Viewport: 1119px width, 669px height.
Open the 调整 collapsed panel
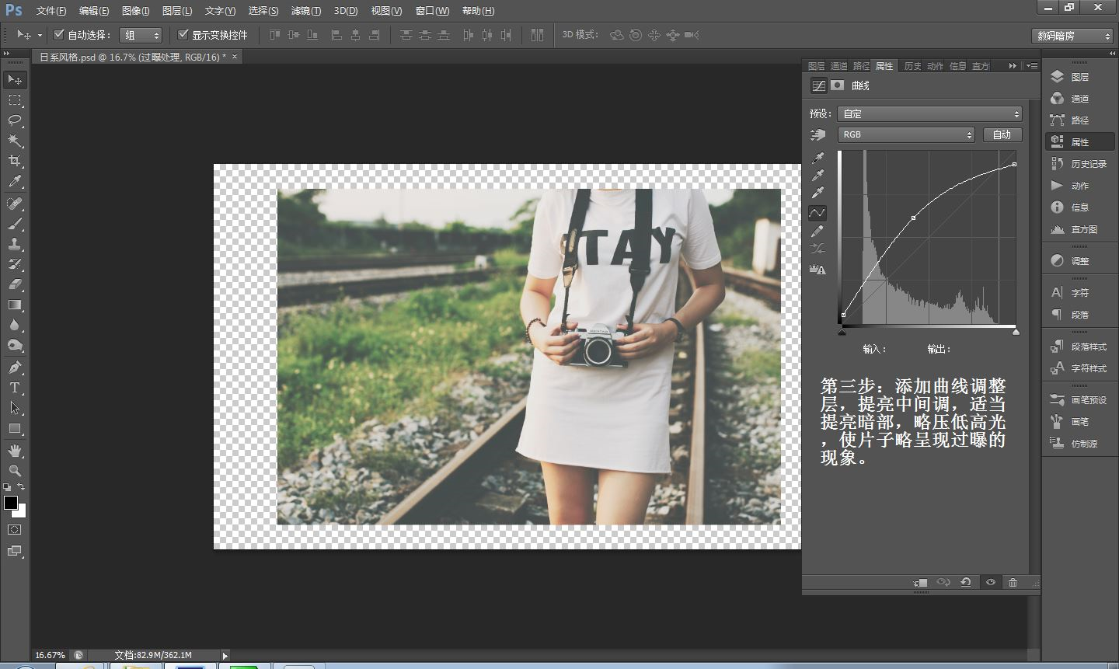[x=1079, y=261]
